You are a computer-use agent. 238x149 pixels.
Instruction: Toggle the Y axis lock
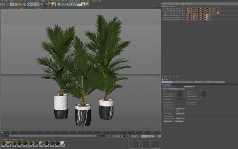33,4
